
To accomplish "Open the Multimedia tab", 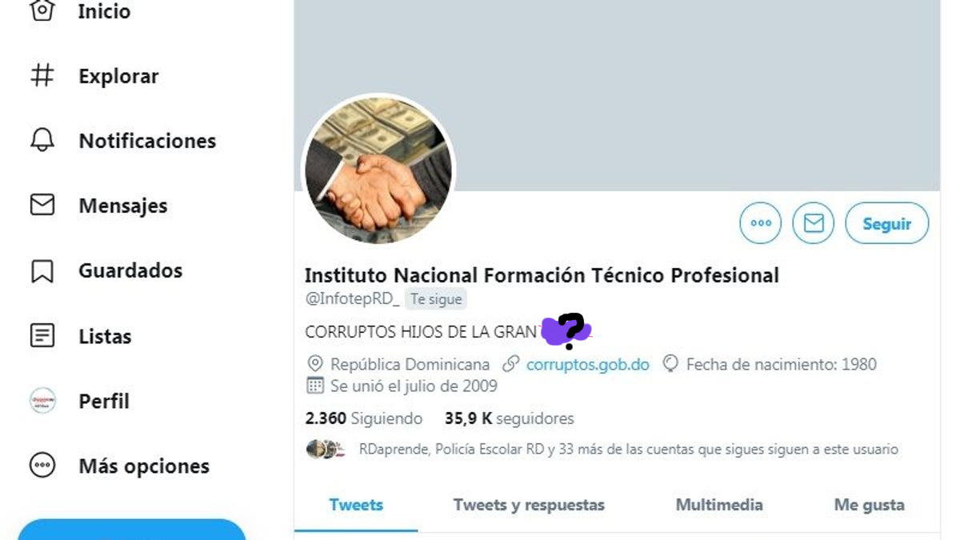I will point(719,505).
